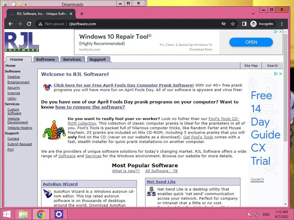Click the Get Fool's Tools link
This screenshot has height=220, width=294.
pos(198,137)
